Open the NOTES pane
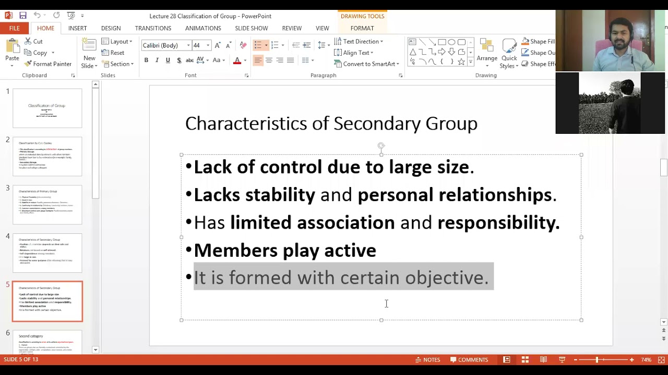668x375 pixels. (x=428, y=359)
